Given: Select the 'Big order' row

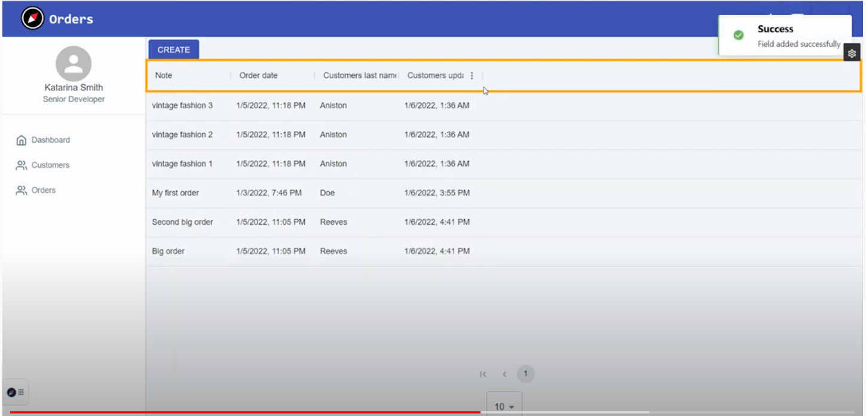Looking at the screenshot, I should click(x=168, y=251).
